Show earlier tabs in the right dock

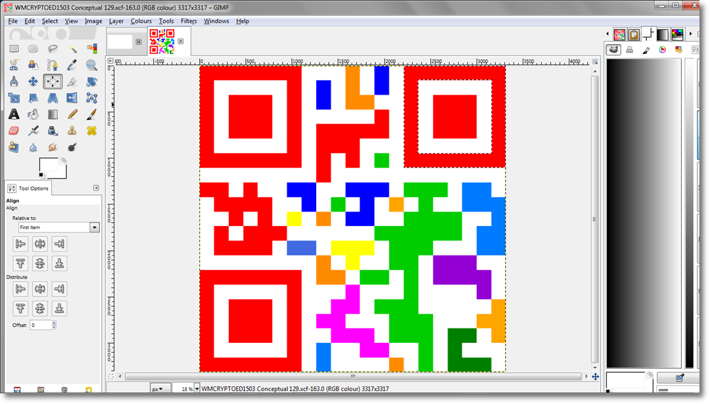(x=607, y=34)
